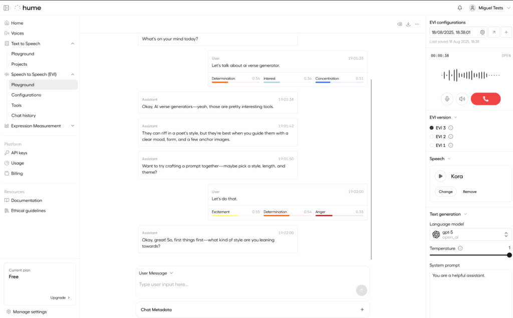Mute the microphone

click(x=447, y=99)
